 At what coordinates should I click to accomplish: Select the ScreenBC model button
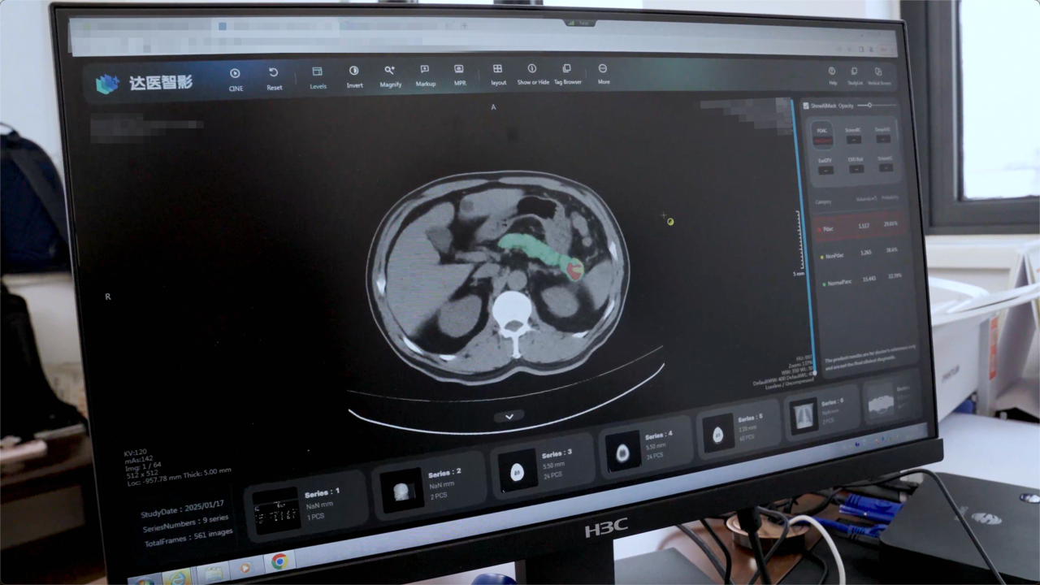coord(853,135)
